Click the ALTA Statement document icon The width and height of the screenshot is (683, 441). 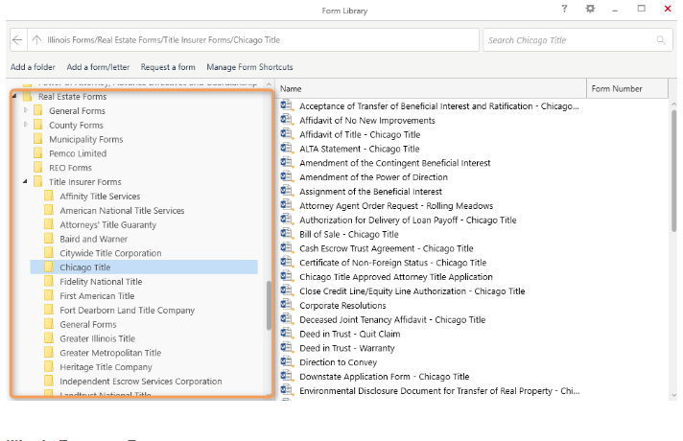tap(286, 148)
